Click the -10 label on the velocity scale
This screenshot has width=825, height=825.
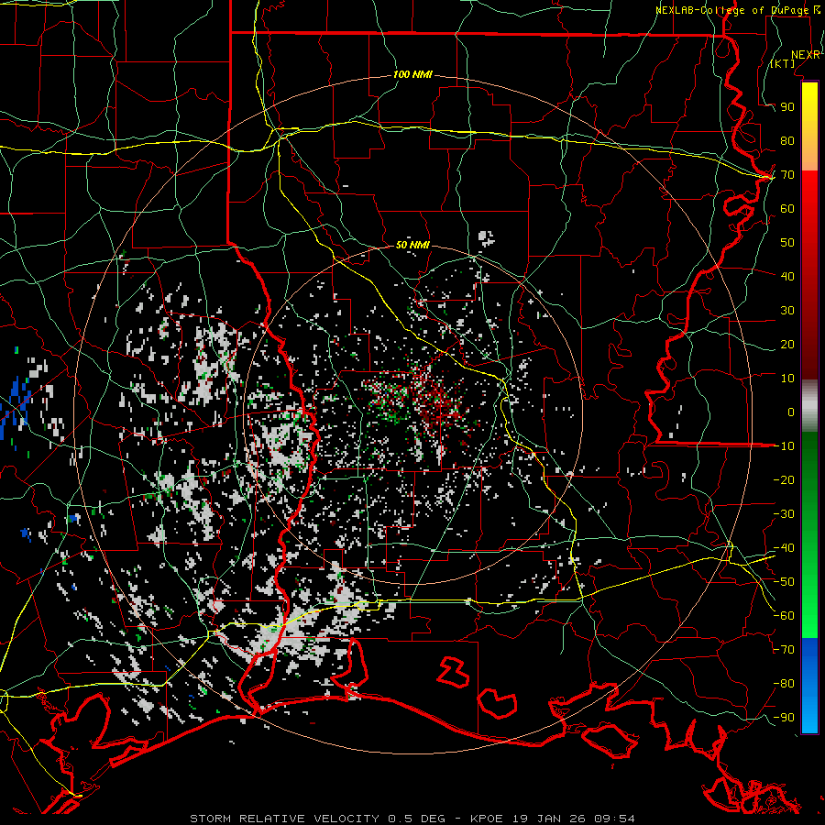click(x=784, y=446)
